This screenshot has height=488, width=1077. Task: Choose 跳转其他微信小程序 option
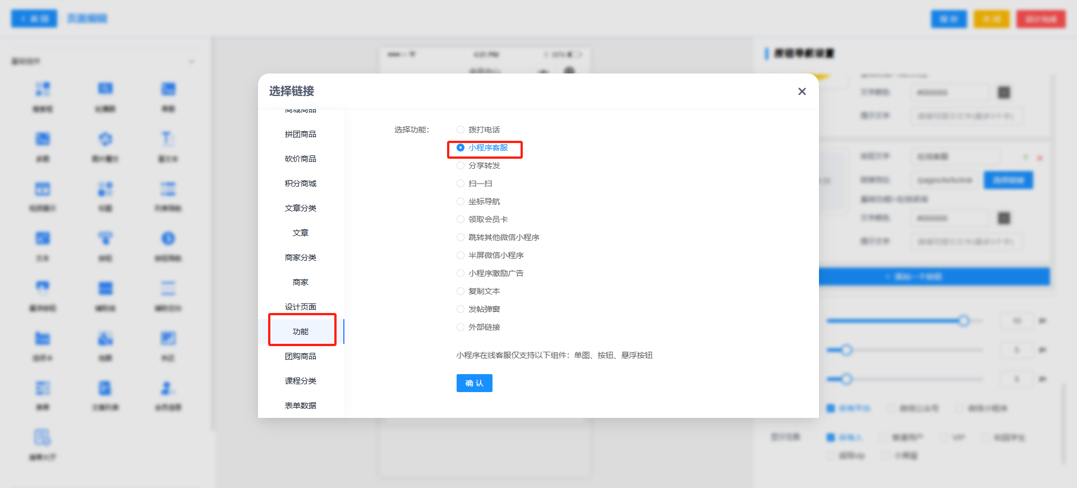coord(461,237)
